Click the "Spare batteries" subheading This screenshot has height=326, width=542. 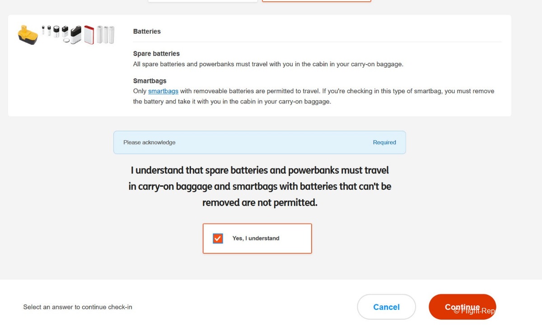pyautogui.click(x=156, y=54)
